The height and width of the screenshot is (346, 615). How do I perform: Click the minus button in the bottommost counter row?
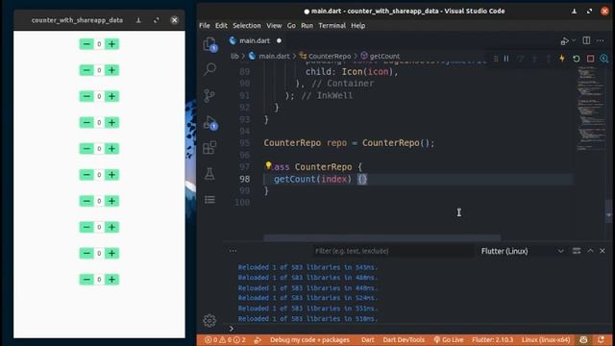click(86, 280)
